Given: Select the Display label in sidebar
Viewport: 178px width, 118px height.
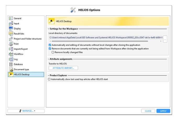Looking at the screenshot, I should (x=17, y=29).
